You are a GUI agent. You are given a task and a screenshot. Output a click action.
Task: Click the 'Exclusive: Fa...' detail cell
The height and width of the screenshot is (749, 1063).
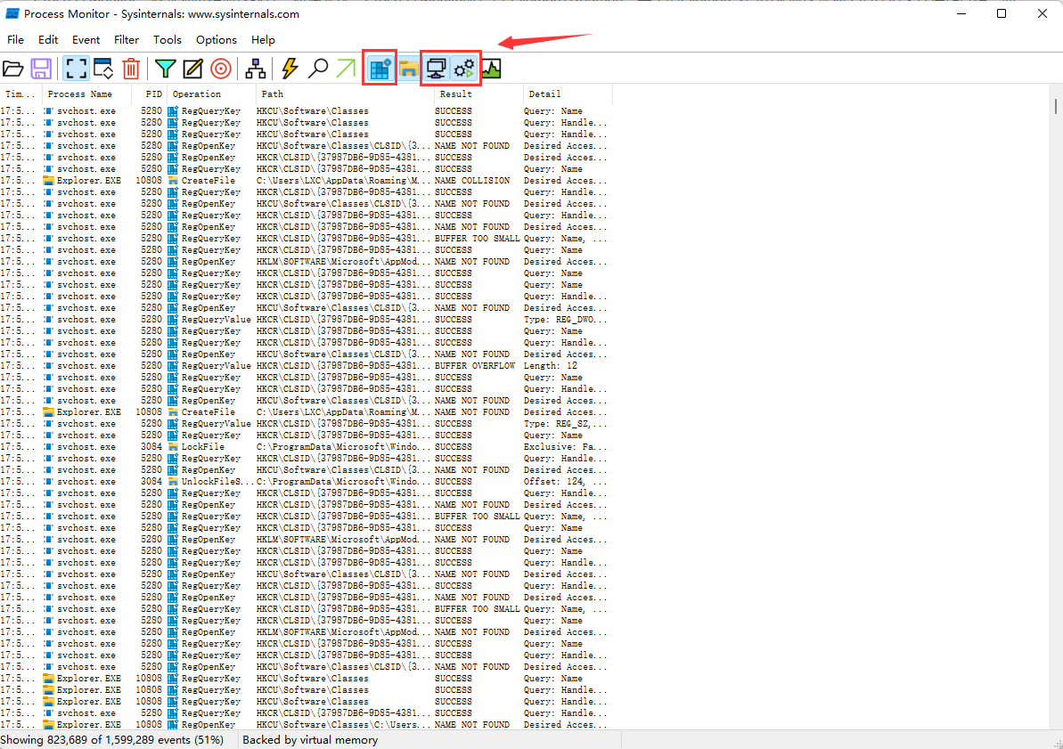pyautogui.click(x=566, y=447)
